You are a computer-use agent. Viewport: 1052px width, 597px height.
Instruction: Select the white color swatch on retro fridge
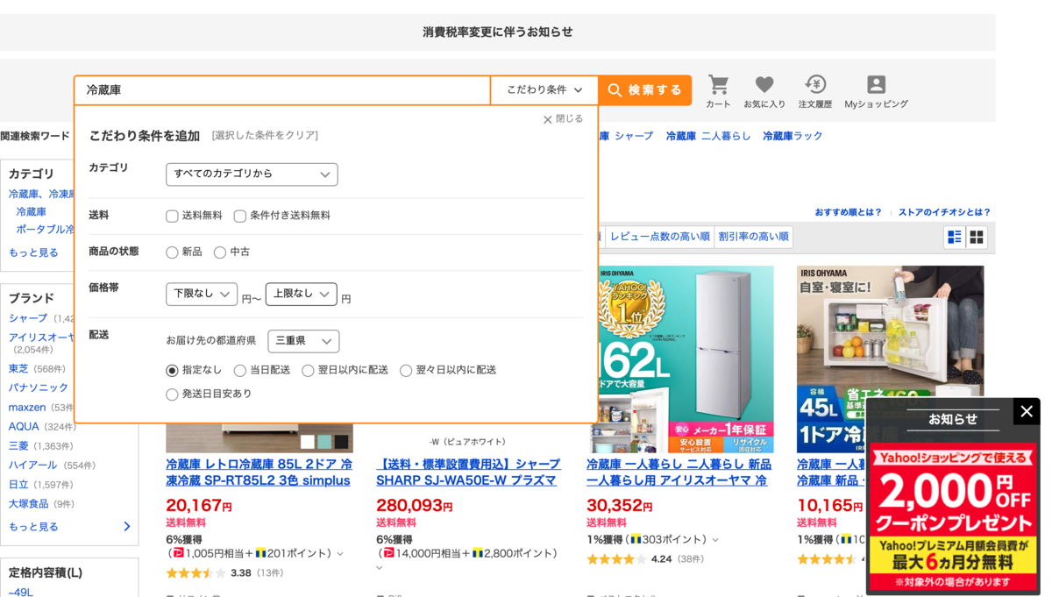point(308,442)
